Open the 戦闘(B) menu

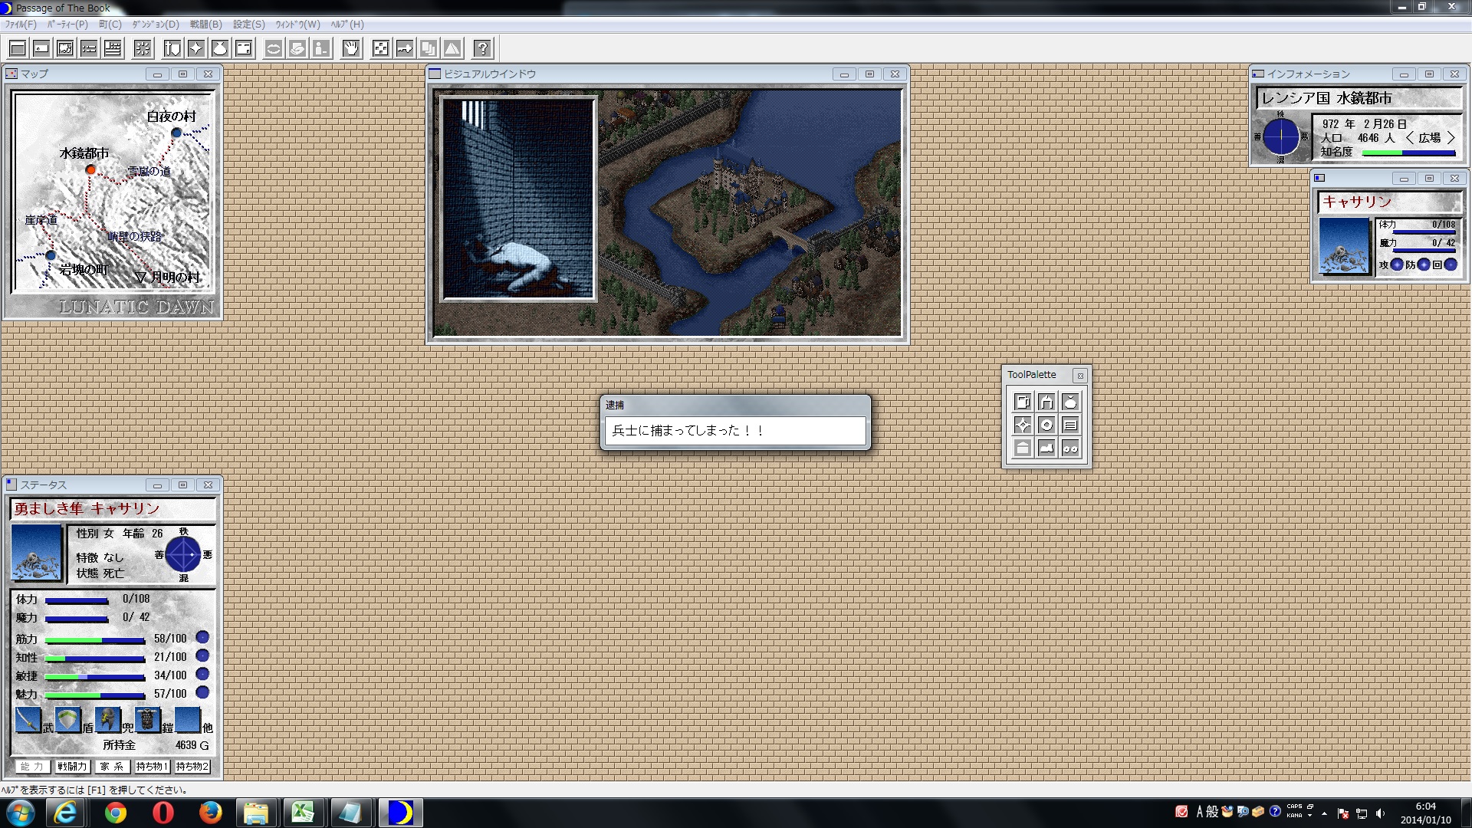pyautogui.click(x=203, y=25)
